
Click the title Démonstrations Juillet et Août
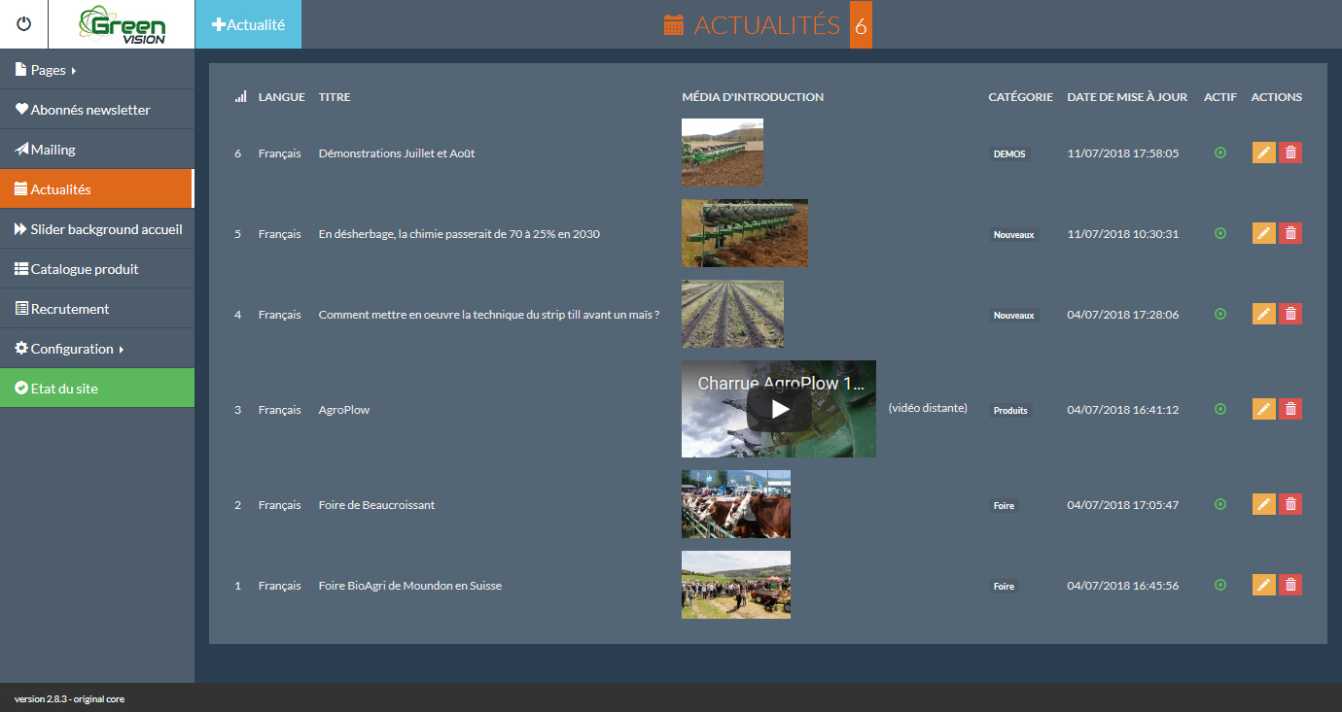tap(397, 153)
